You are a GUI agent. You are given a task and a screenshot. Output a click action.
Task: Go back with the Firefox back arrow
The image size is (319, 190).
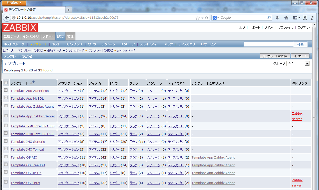coord(7,18)
